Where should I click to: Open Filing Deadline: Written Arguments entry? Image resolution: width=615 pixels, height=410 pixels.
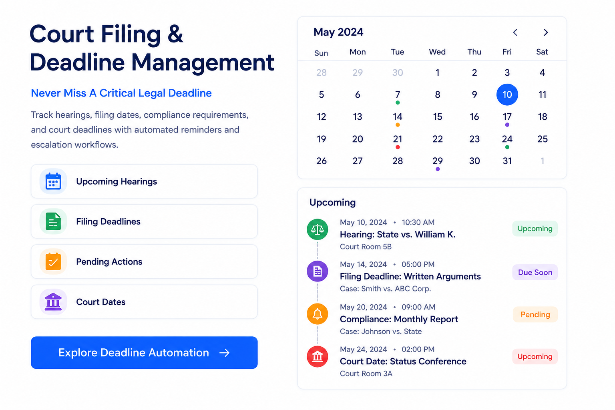[410, 277]
